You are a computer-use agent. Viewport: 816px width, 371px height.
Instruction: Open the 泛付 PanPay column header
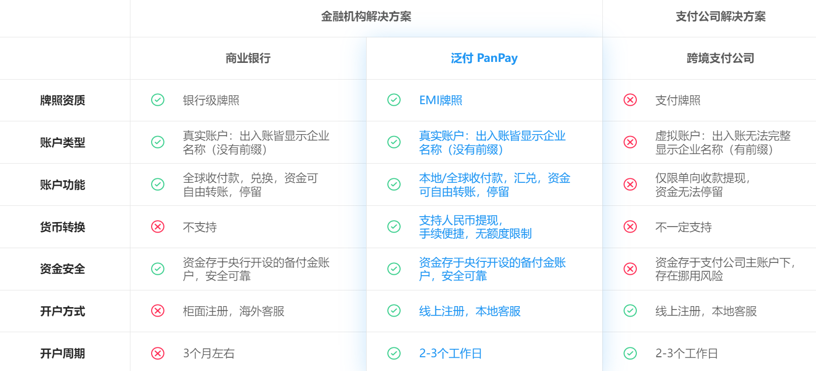484,58
